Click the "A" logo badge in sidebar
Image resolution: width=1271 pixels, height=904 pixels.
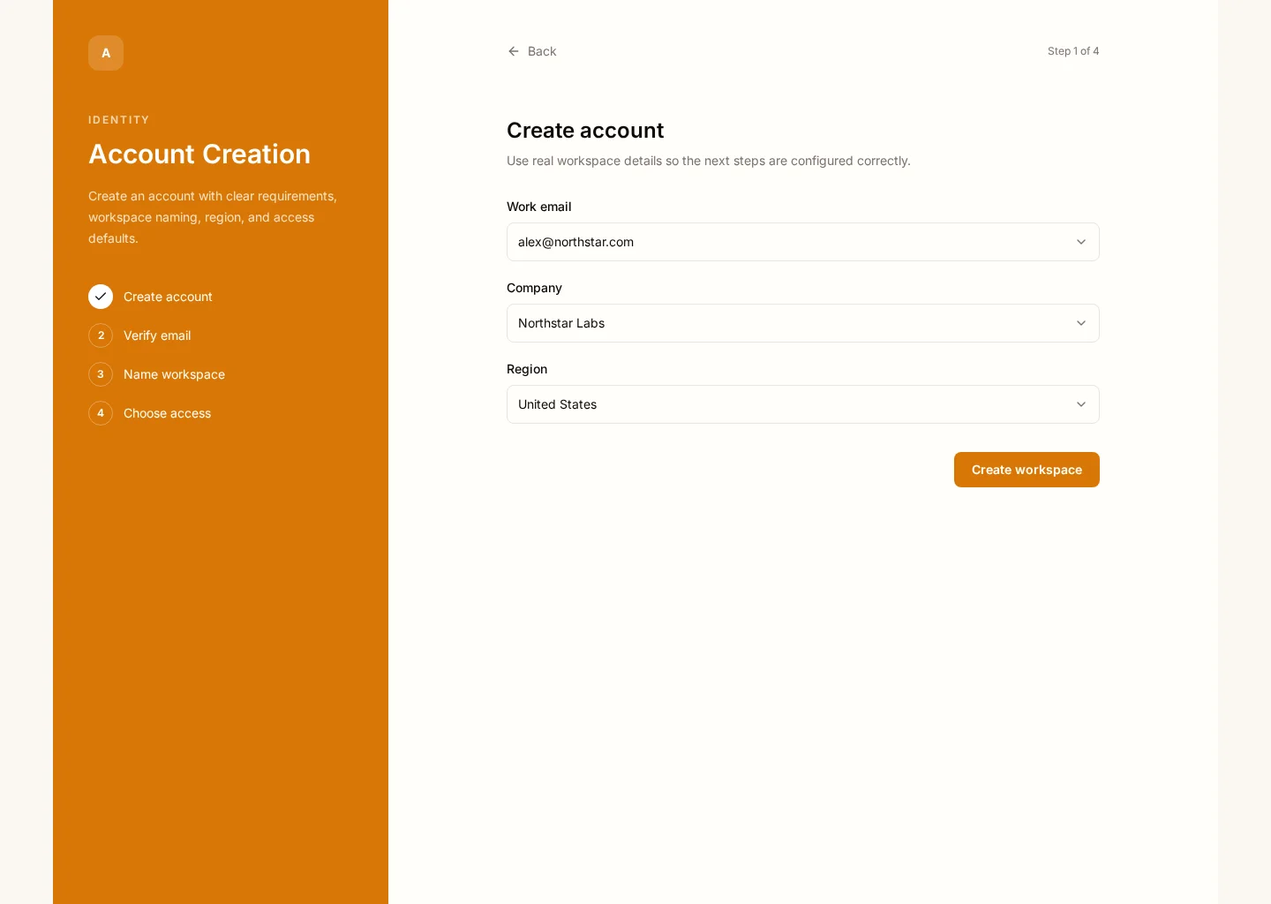point(106,53)
